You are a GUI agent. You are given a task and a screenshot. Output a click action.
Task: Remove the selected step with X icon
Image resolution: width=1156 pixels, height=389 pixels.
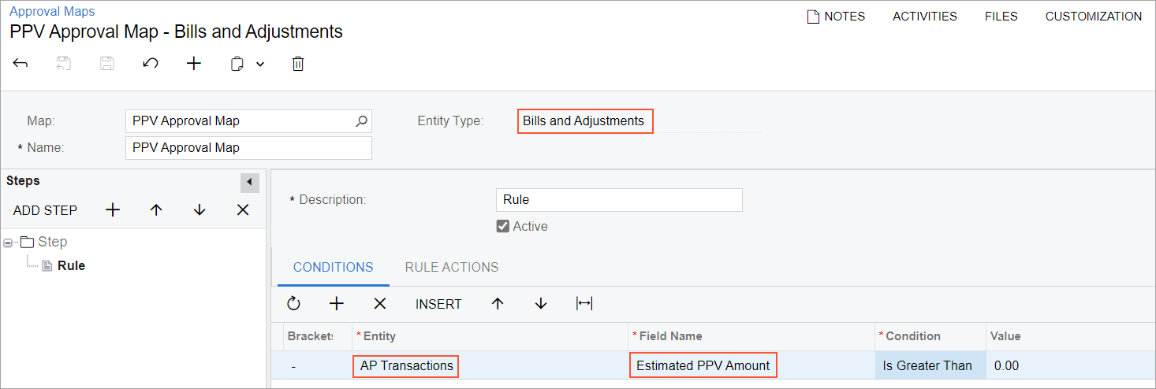243,210
